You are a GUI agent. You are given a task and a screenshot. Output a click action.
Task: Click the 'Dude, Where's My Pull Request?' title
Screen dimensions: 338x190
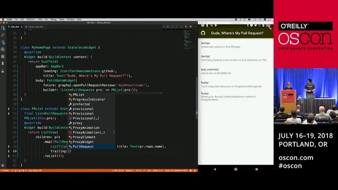237,33
